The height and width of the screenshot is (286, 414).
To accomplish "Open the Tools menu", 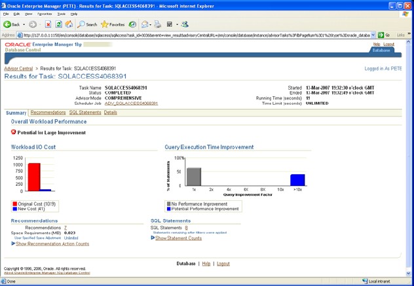I will [x=61, y=13].
